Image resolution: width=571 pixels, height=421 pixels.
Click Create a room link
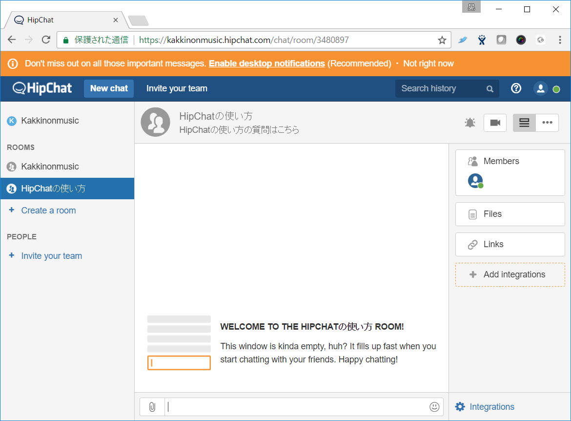pyautogui.click(x=48, y=210)
